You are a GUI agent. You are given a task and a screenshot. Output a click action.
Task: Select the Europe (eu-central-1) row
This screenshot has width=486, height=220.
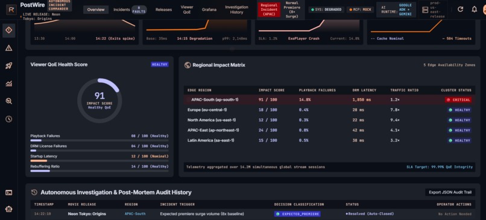click(x=329, y=110)
